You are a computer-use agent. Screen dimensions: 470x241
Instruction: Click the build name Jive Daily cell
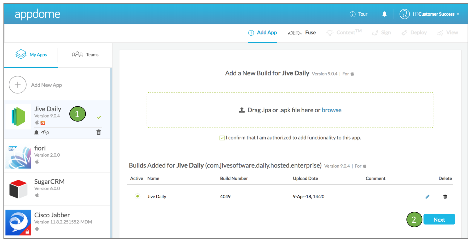(157, 197)
